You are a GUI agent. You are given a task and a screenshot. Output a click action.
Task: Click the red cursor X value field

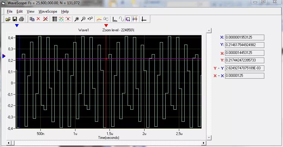(245, 53)
